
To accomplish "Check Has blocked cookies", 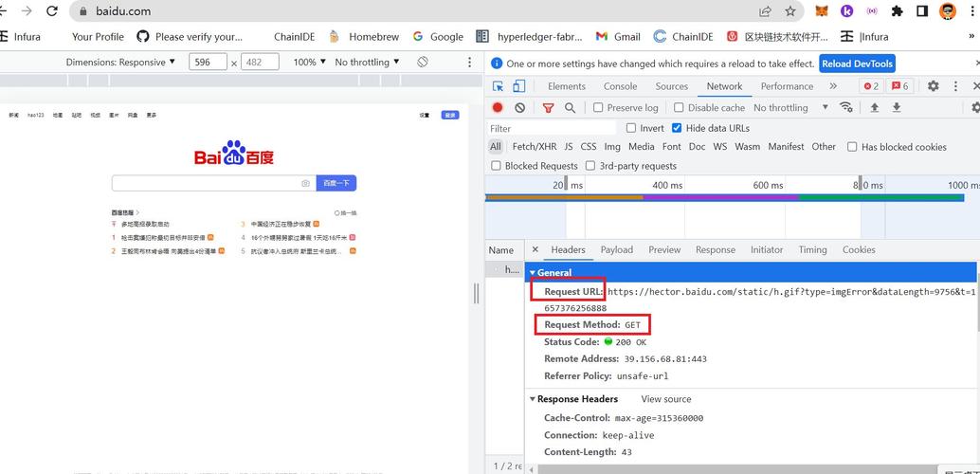I will (852, 146).
